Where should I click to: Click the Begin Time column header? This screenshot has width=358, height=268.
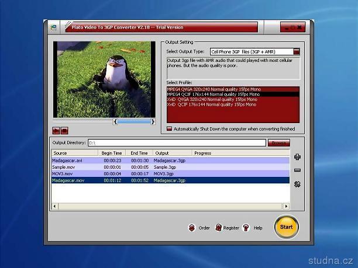[x=112, y=153]
